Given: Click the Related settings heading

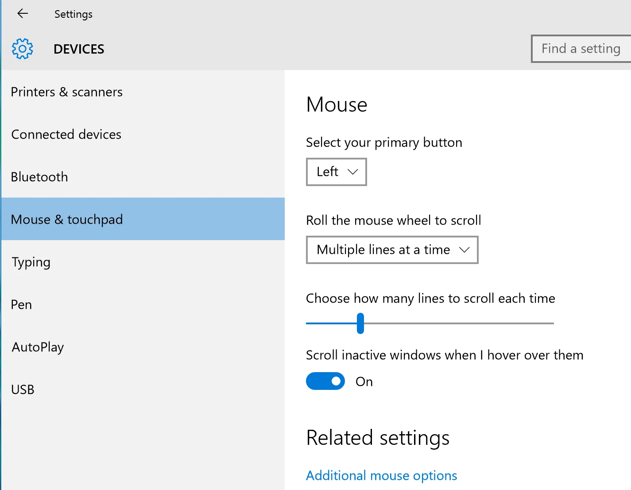Looking at the screenshot, I should coord(378,438).
